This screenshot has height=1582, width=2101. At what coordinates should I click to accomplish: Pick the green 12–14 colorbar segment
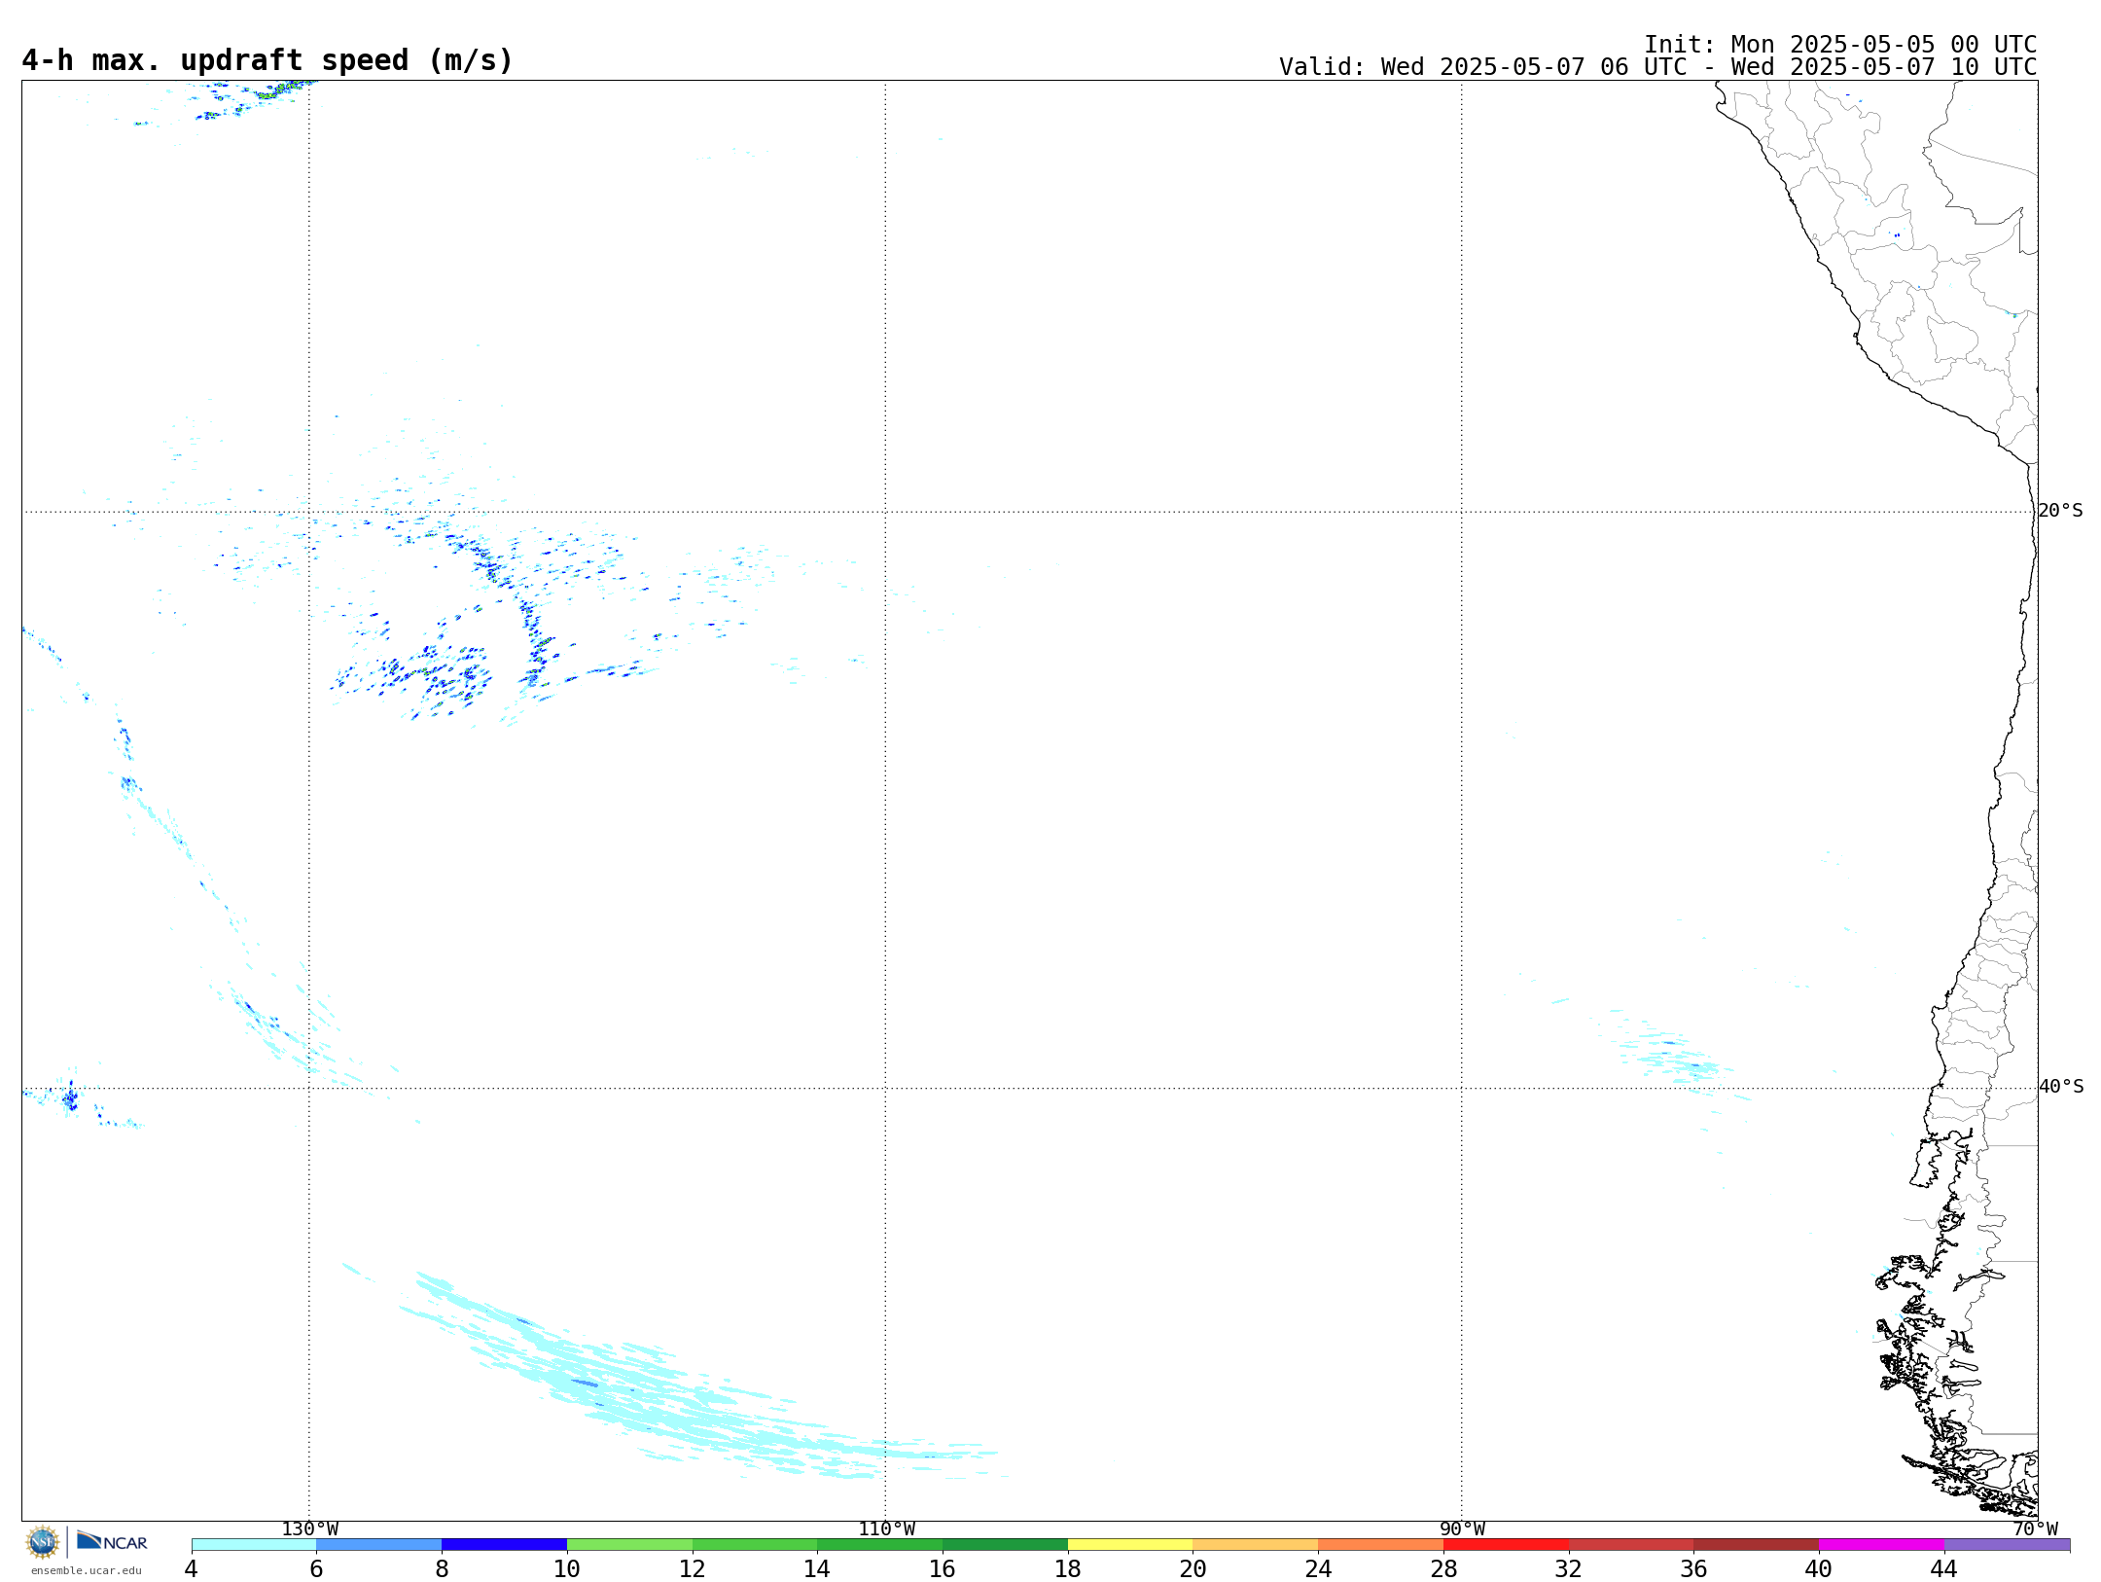755,1545
